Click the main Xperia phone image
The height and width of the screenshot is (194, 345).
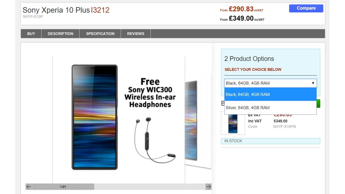(95, 117)
